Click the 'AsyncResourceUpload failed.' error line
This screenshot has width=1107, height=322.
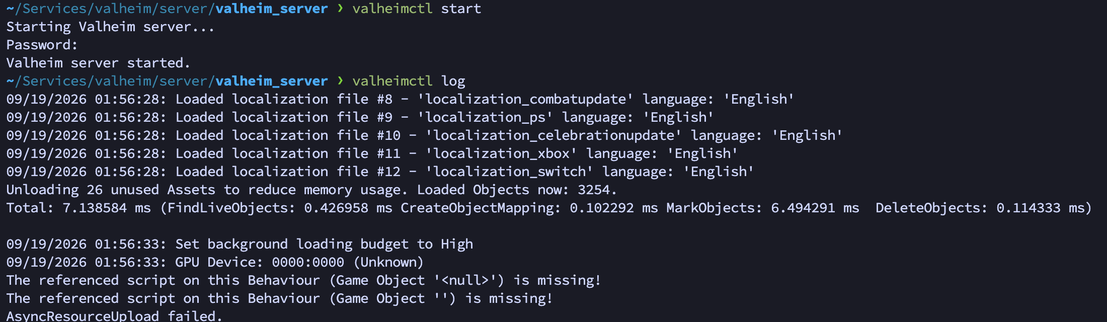[x=115, y=316]
